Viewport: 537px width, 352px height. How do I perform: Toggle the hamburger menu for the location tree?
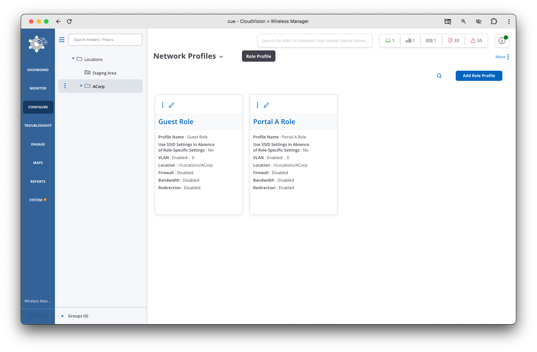[x=62, y=40]
